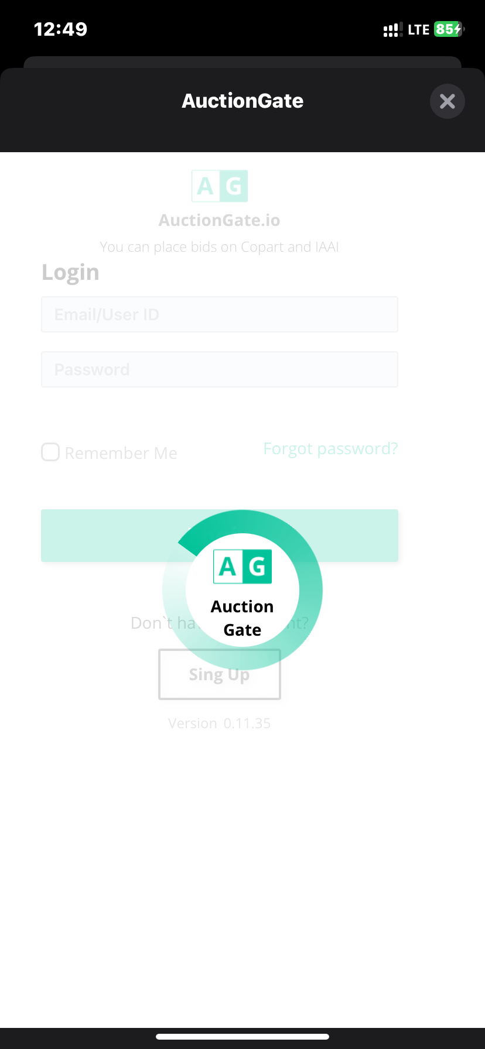Tap the battery indicator in status bar

tap(449, 29)
